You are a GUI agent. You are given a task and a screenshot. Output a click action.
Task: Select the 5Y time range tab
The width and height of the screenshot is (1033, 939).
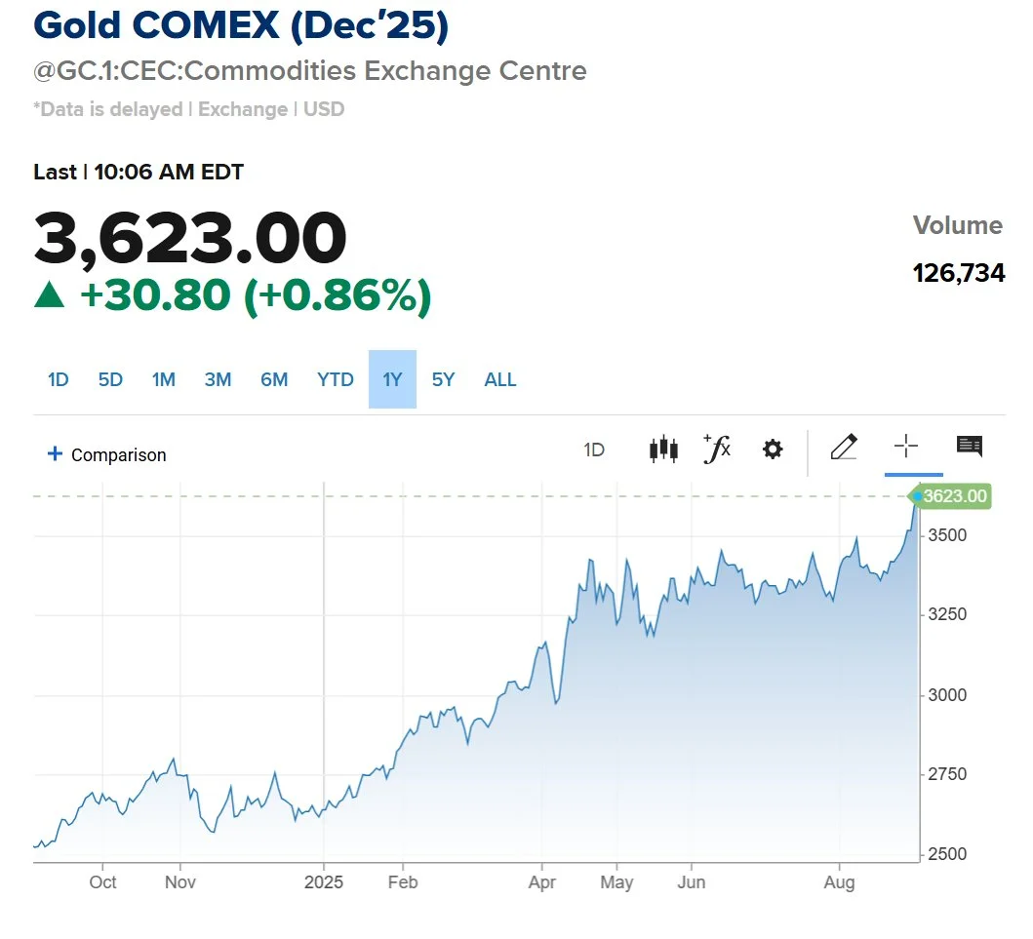(x=443, y=379)
